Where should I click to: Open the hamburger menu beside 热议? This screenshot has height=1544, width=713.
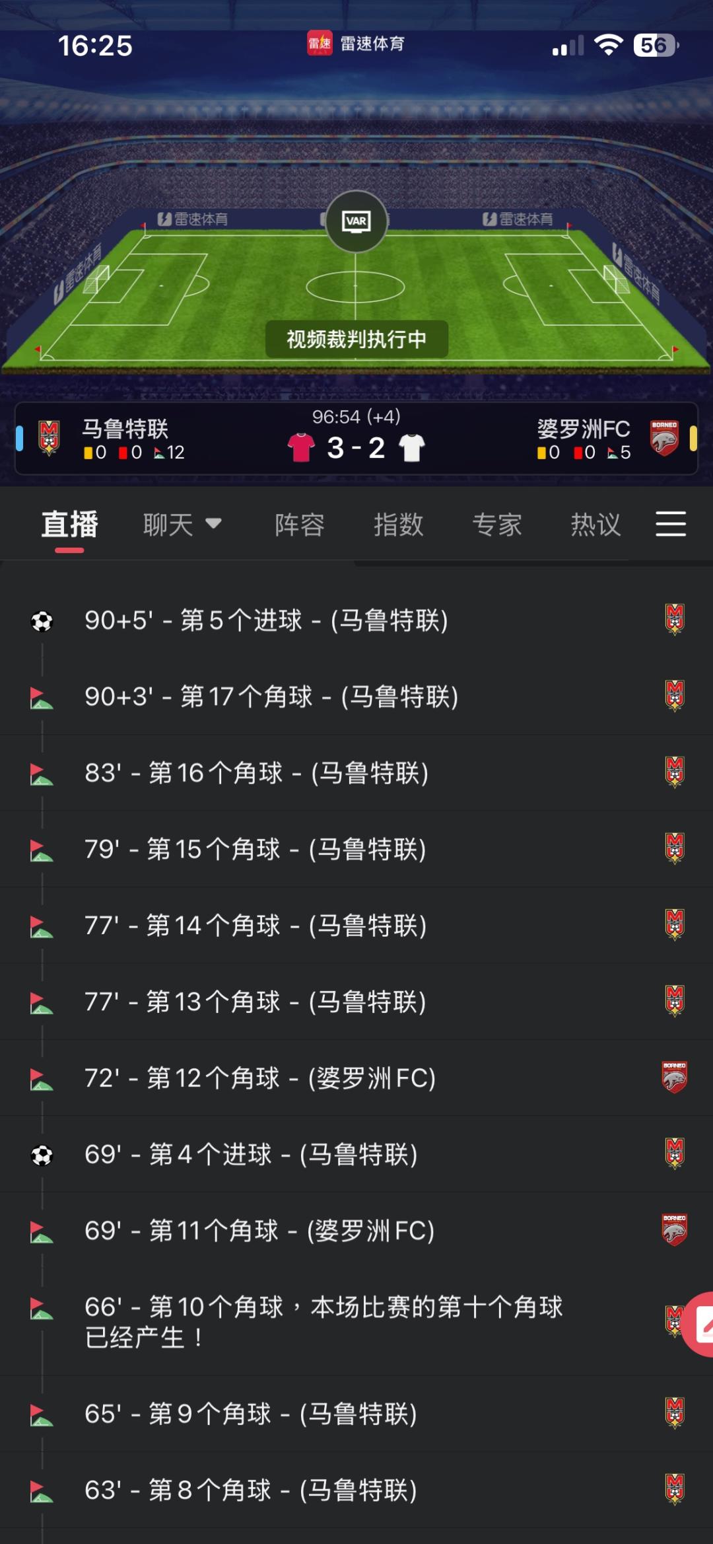coord(670,524)
